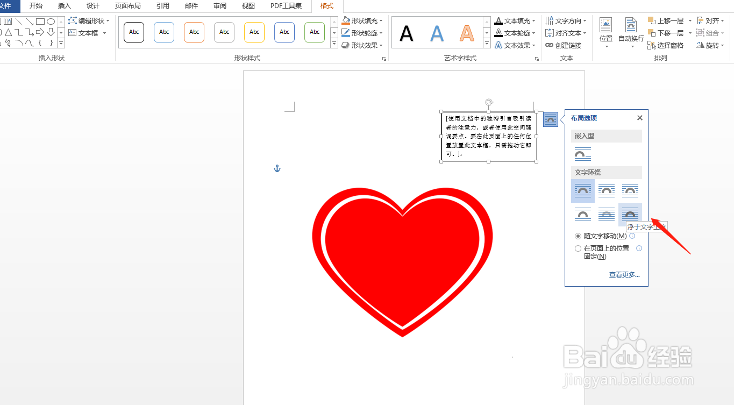Select the In Line with Text (嵌入型) layout icon
This screenshot has width=734, height=405.
click(x=583, y=154)
